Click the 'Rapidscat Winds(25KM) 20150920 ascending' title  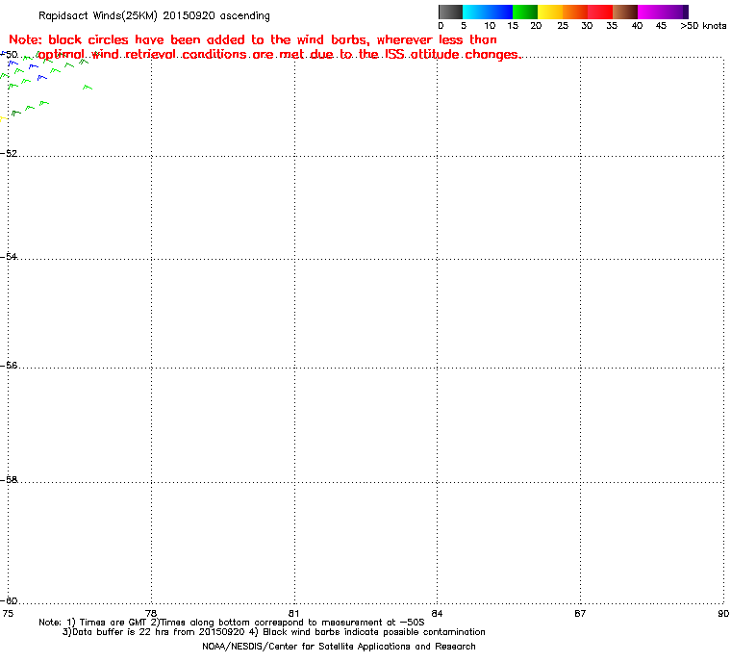(154, 15)
